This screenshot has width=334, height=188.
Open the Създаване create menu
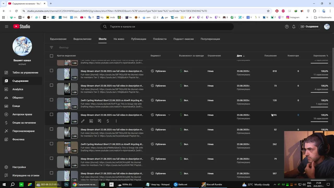(309, 27)
